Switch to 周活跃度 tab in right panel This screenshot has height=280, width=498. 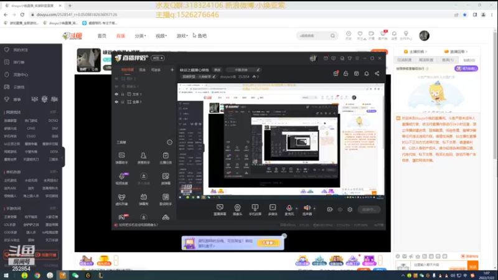coord(426,60)
